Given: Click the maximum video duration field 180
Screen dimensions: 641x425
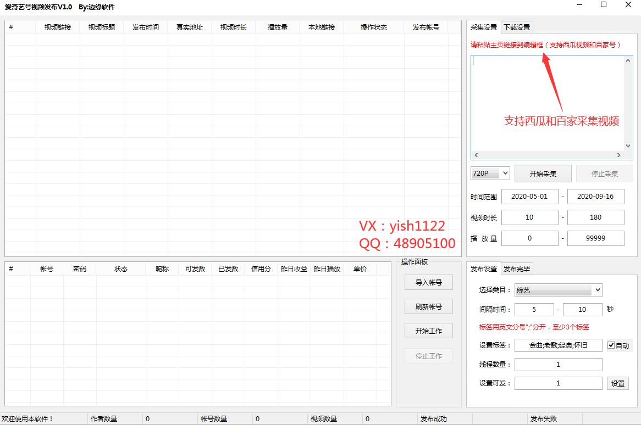Looking at the screenshot, I should pyautogui.click(x=595, y=217).
